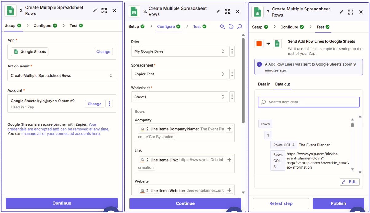Select Configure tab in middle panel
370x213 pixels.
tap(169, 26)
